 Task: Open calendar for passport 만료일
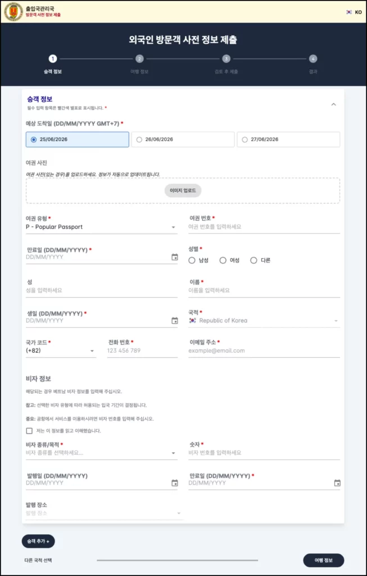coord(175,257)
